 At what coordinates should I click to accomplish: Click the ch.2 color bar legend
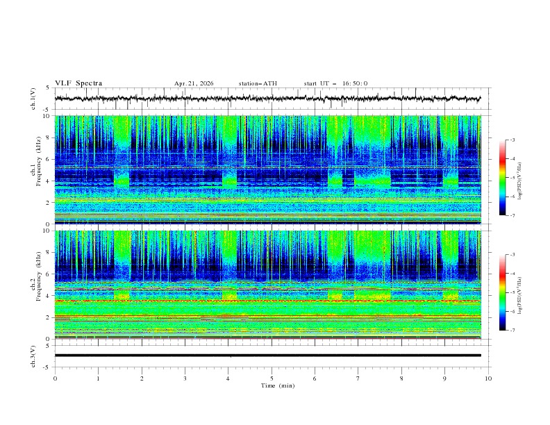click(502, 292)
